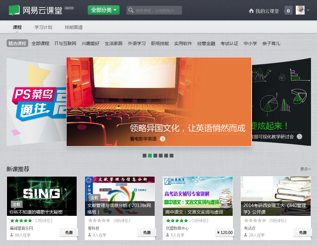Click the BETA badge beside the logo
This screenshot has height=245, width=317.
point(69,8)
